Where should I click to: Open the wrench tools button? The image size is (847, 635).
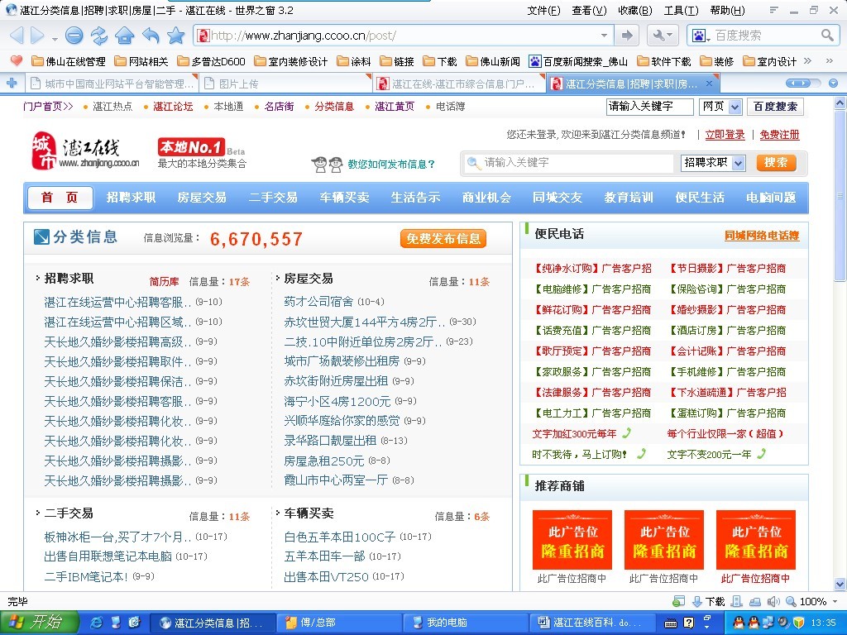click(x=663, y=36)
